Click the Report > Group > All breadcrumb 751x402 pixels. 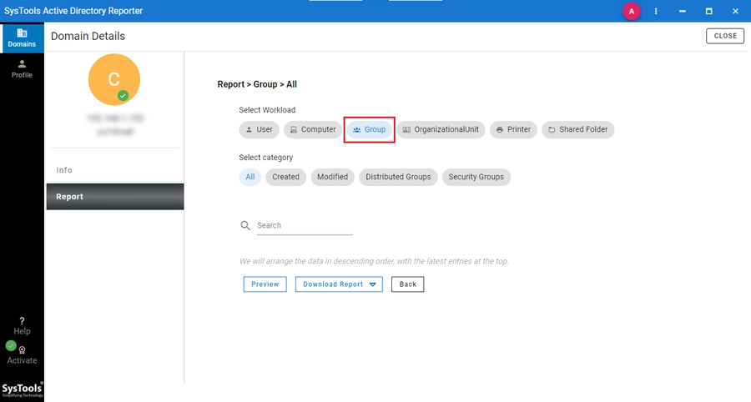[257, 84]
